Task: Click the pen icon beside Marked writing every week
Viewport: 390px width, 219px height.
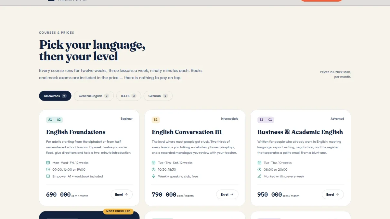Action: 259,176
